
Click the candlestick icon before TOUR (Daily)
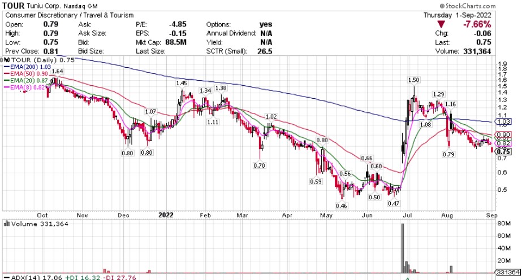(x=6, y=60)
